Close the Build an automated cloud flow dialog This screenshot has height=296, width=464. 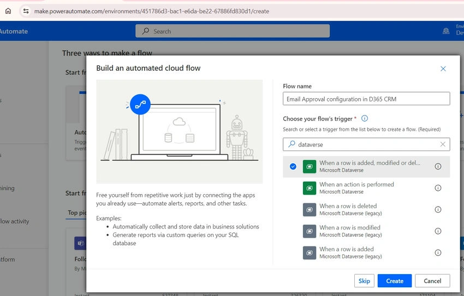(x=443, y=69)
